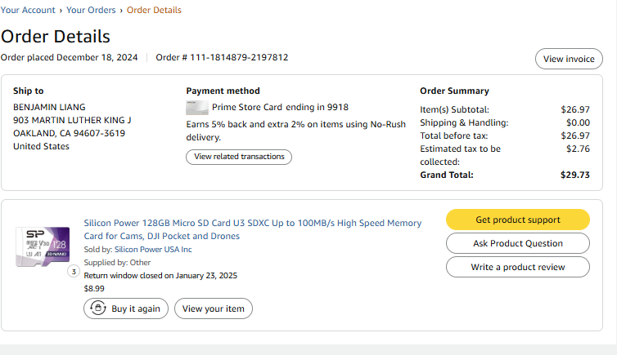Image resolution: width=617 pixels, height=355 pixels.
Task: Choose Write a product review
Action: coord(518,267)
